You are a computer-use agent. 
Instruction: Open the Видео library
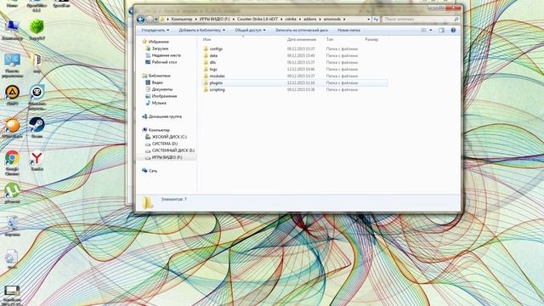(x=157, y=82)
